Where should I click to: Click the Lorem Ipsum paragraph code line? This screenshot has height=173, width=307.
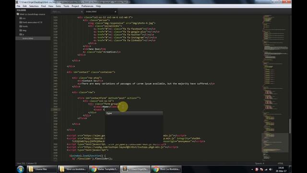point(146,84)
